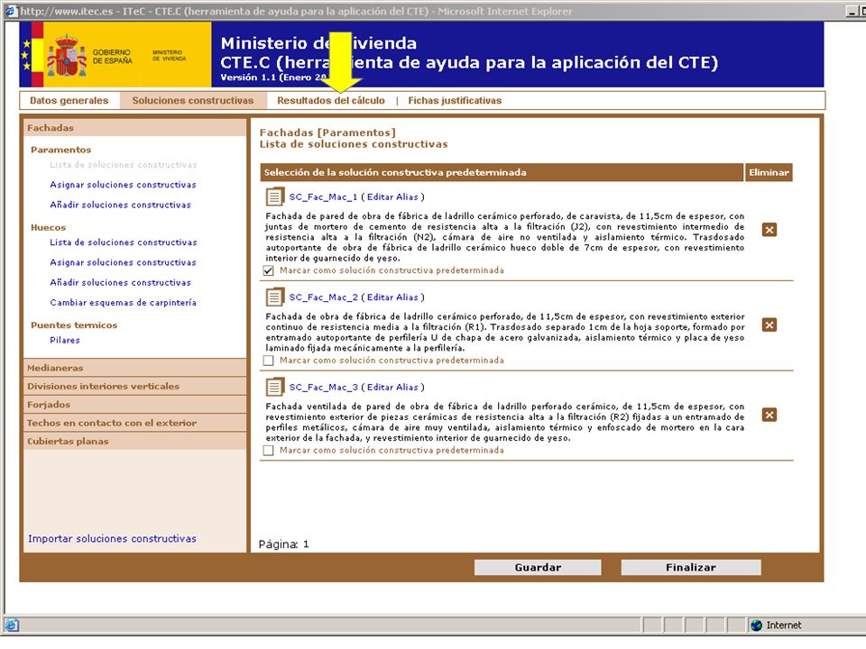This screenshot has width=866, height=649.
Task: Open the Datos generales tab
Action: click(x=69, y=100)
